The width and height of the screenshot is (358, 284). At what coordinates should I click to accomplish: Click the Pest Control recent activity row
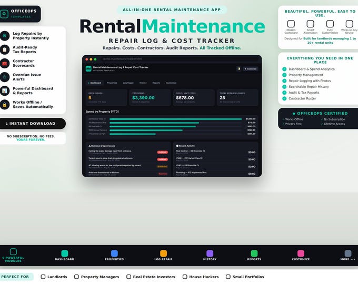215,152
